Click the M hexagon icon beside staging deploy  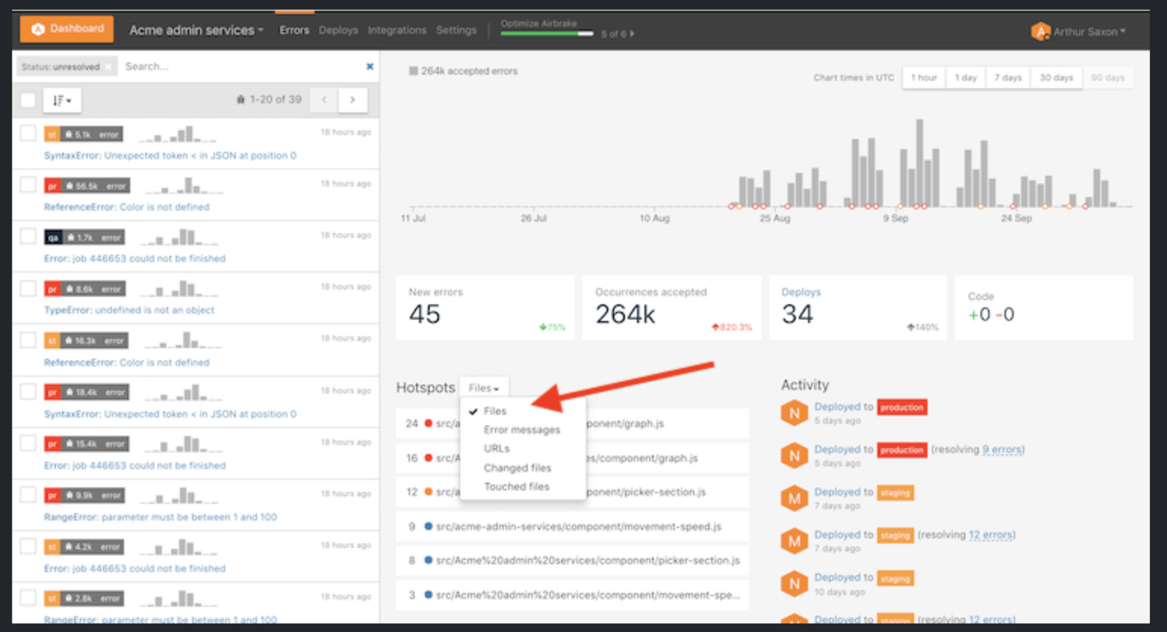click(794, 498)
